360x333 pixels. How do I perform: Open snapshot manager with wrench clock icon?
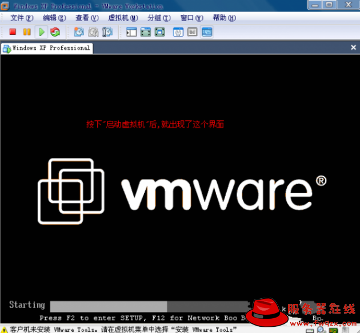(x=107, y=32)
